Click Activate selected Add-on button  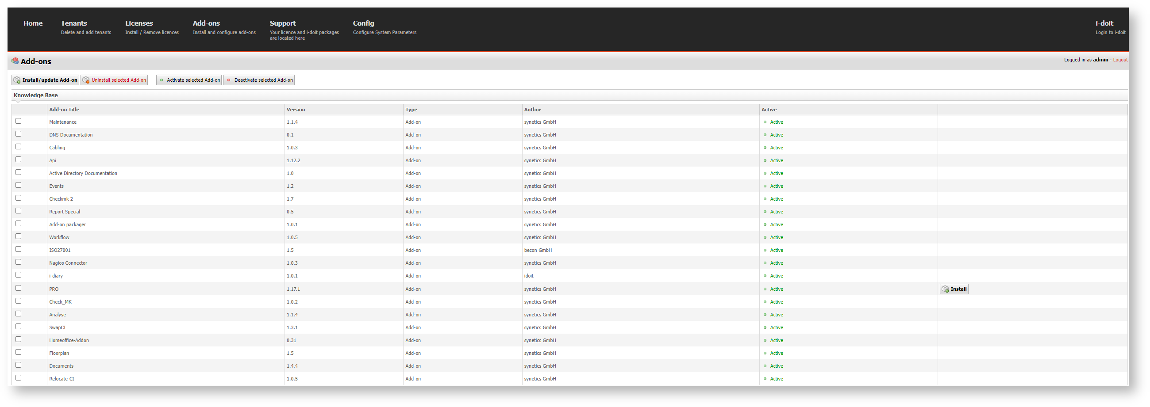[x=189, y=80]
